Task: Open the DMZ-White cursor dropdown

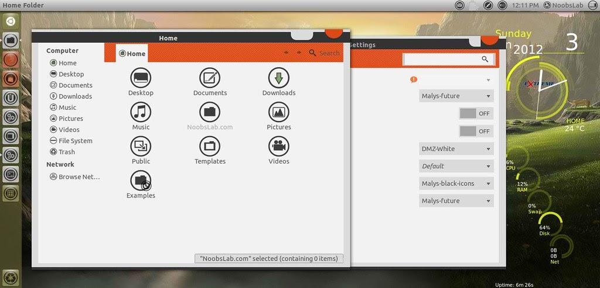Action: [456, 148]
